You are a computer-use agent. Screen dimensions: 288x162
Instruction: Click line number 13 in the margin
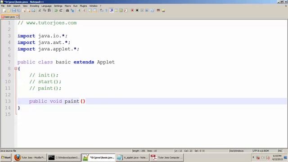pyautogui.click(x=8, y=101)
